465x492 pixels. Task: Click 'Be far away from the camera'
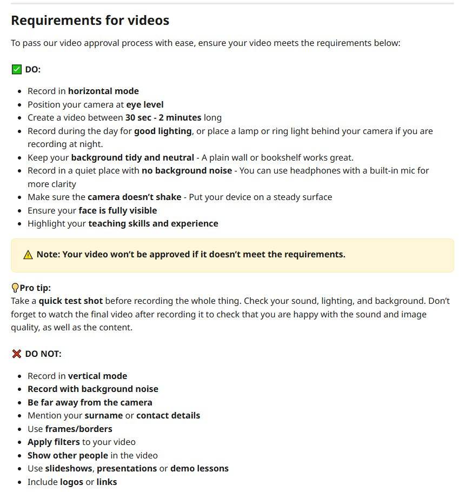click(90, 403)
